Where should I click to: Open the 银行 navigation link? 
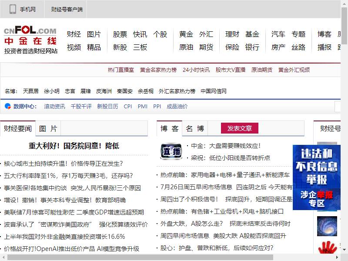click(252, 47)
